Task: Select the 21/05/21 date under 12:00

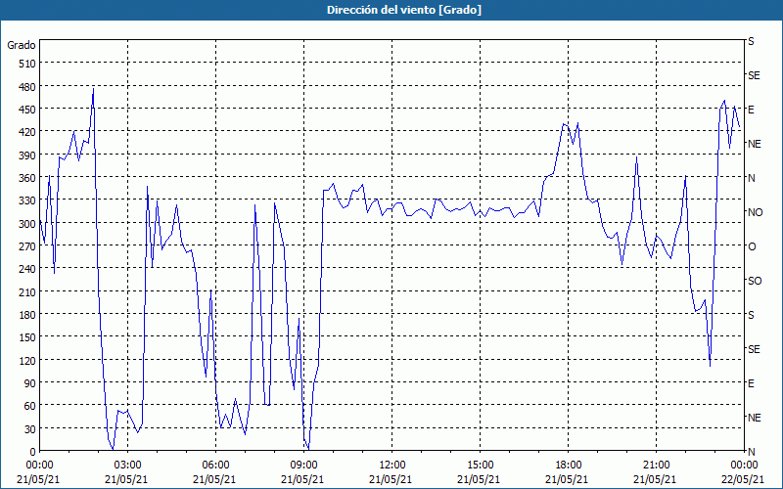Action: click(x=391, y=479)
